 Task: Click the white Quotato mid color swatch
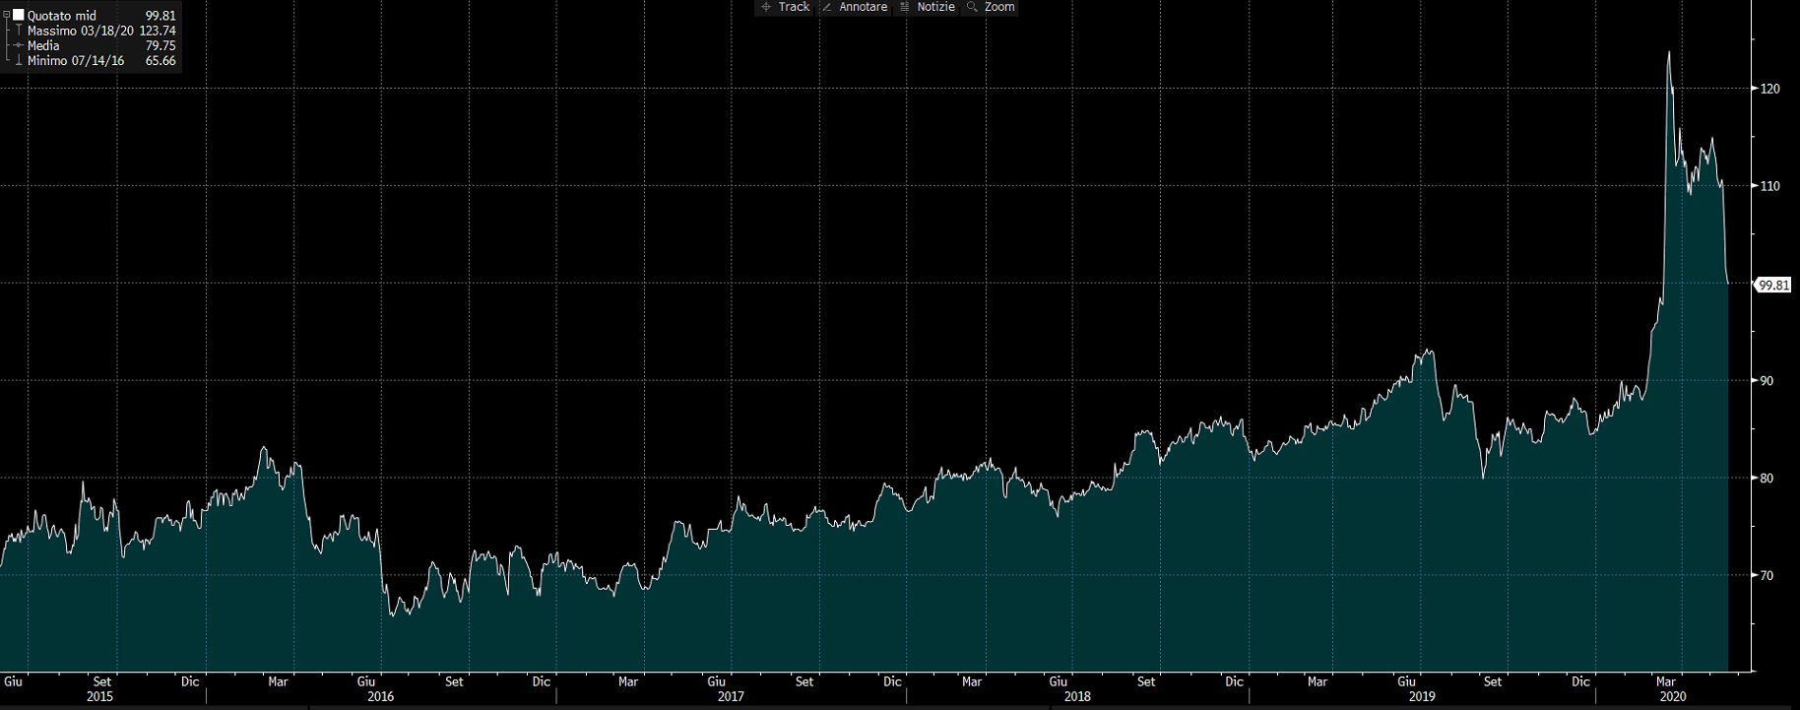(18, 16)
